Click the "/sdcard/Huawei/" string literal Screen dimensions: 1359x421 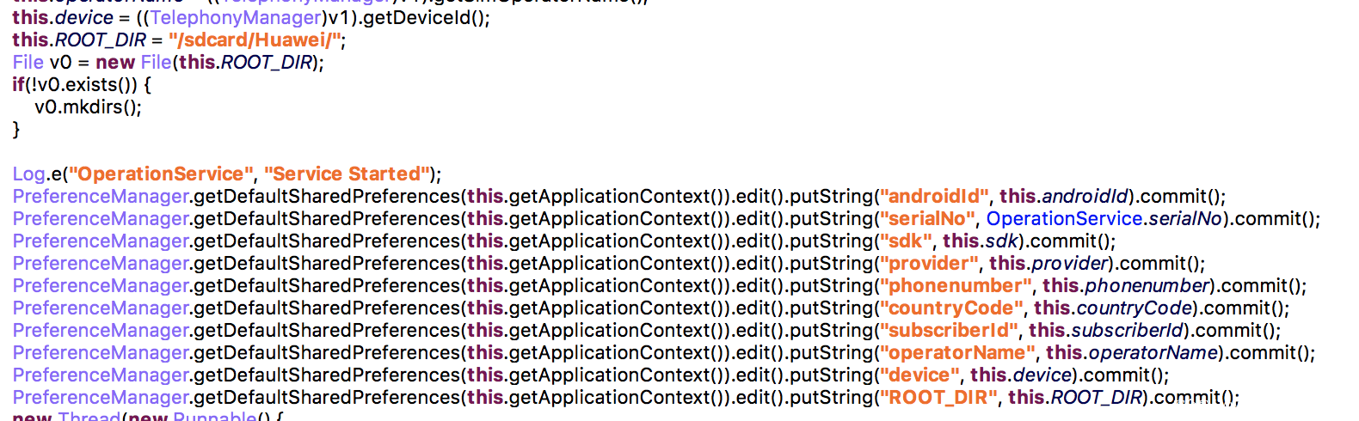(x=256, y=40)
